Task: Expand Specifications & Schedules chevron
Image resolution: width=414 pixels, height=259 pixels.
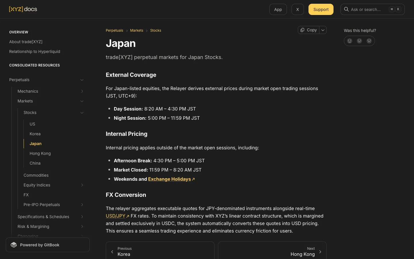Action: point(82,217)
